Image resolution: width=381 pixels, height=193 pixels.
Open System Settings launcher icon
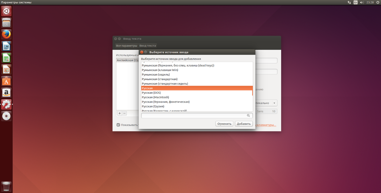point(6,104)
